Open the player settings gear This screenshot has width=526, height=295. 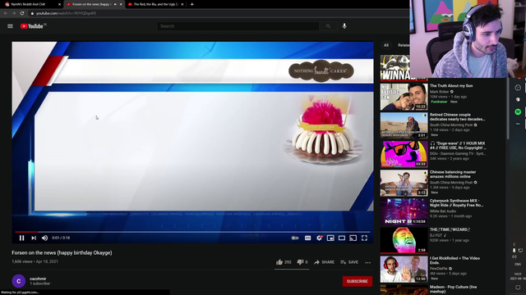pyautogui.click(x=319, y=238)
